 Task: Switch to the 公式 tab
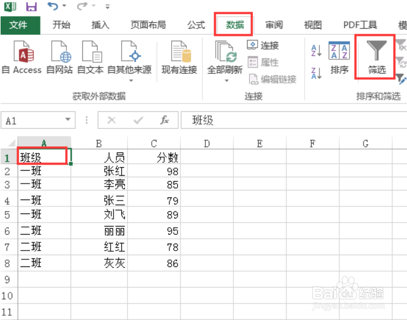[x=196, y=25]
